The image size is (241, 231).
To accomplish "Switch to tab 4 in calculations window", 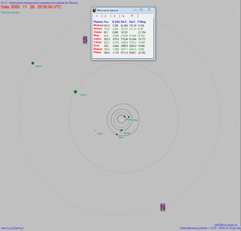I will tap(123, 16).
